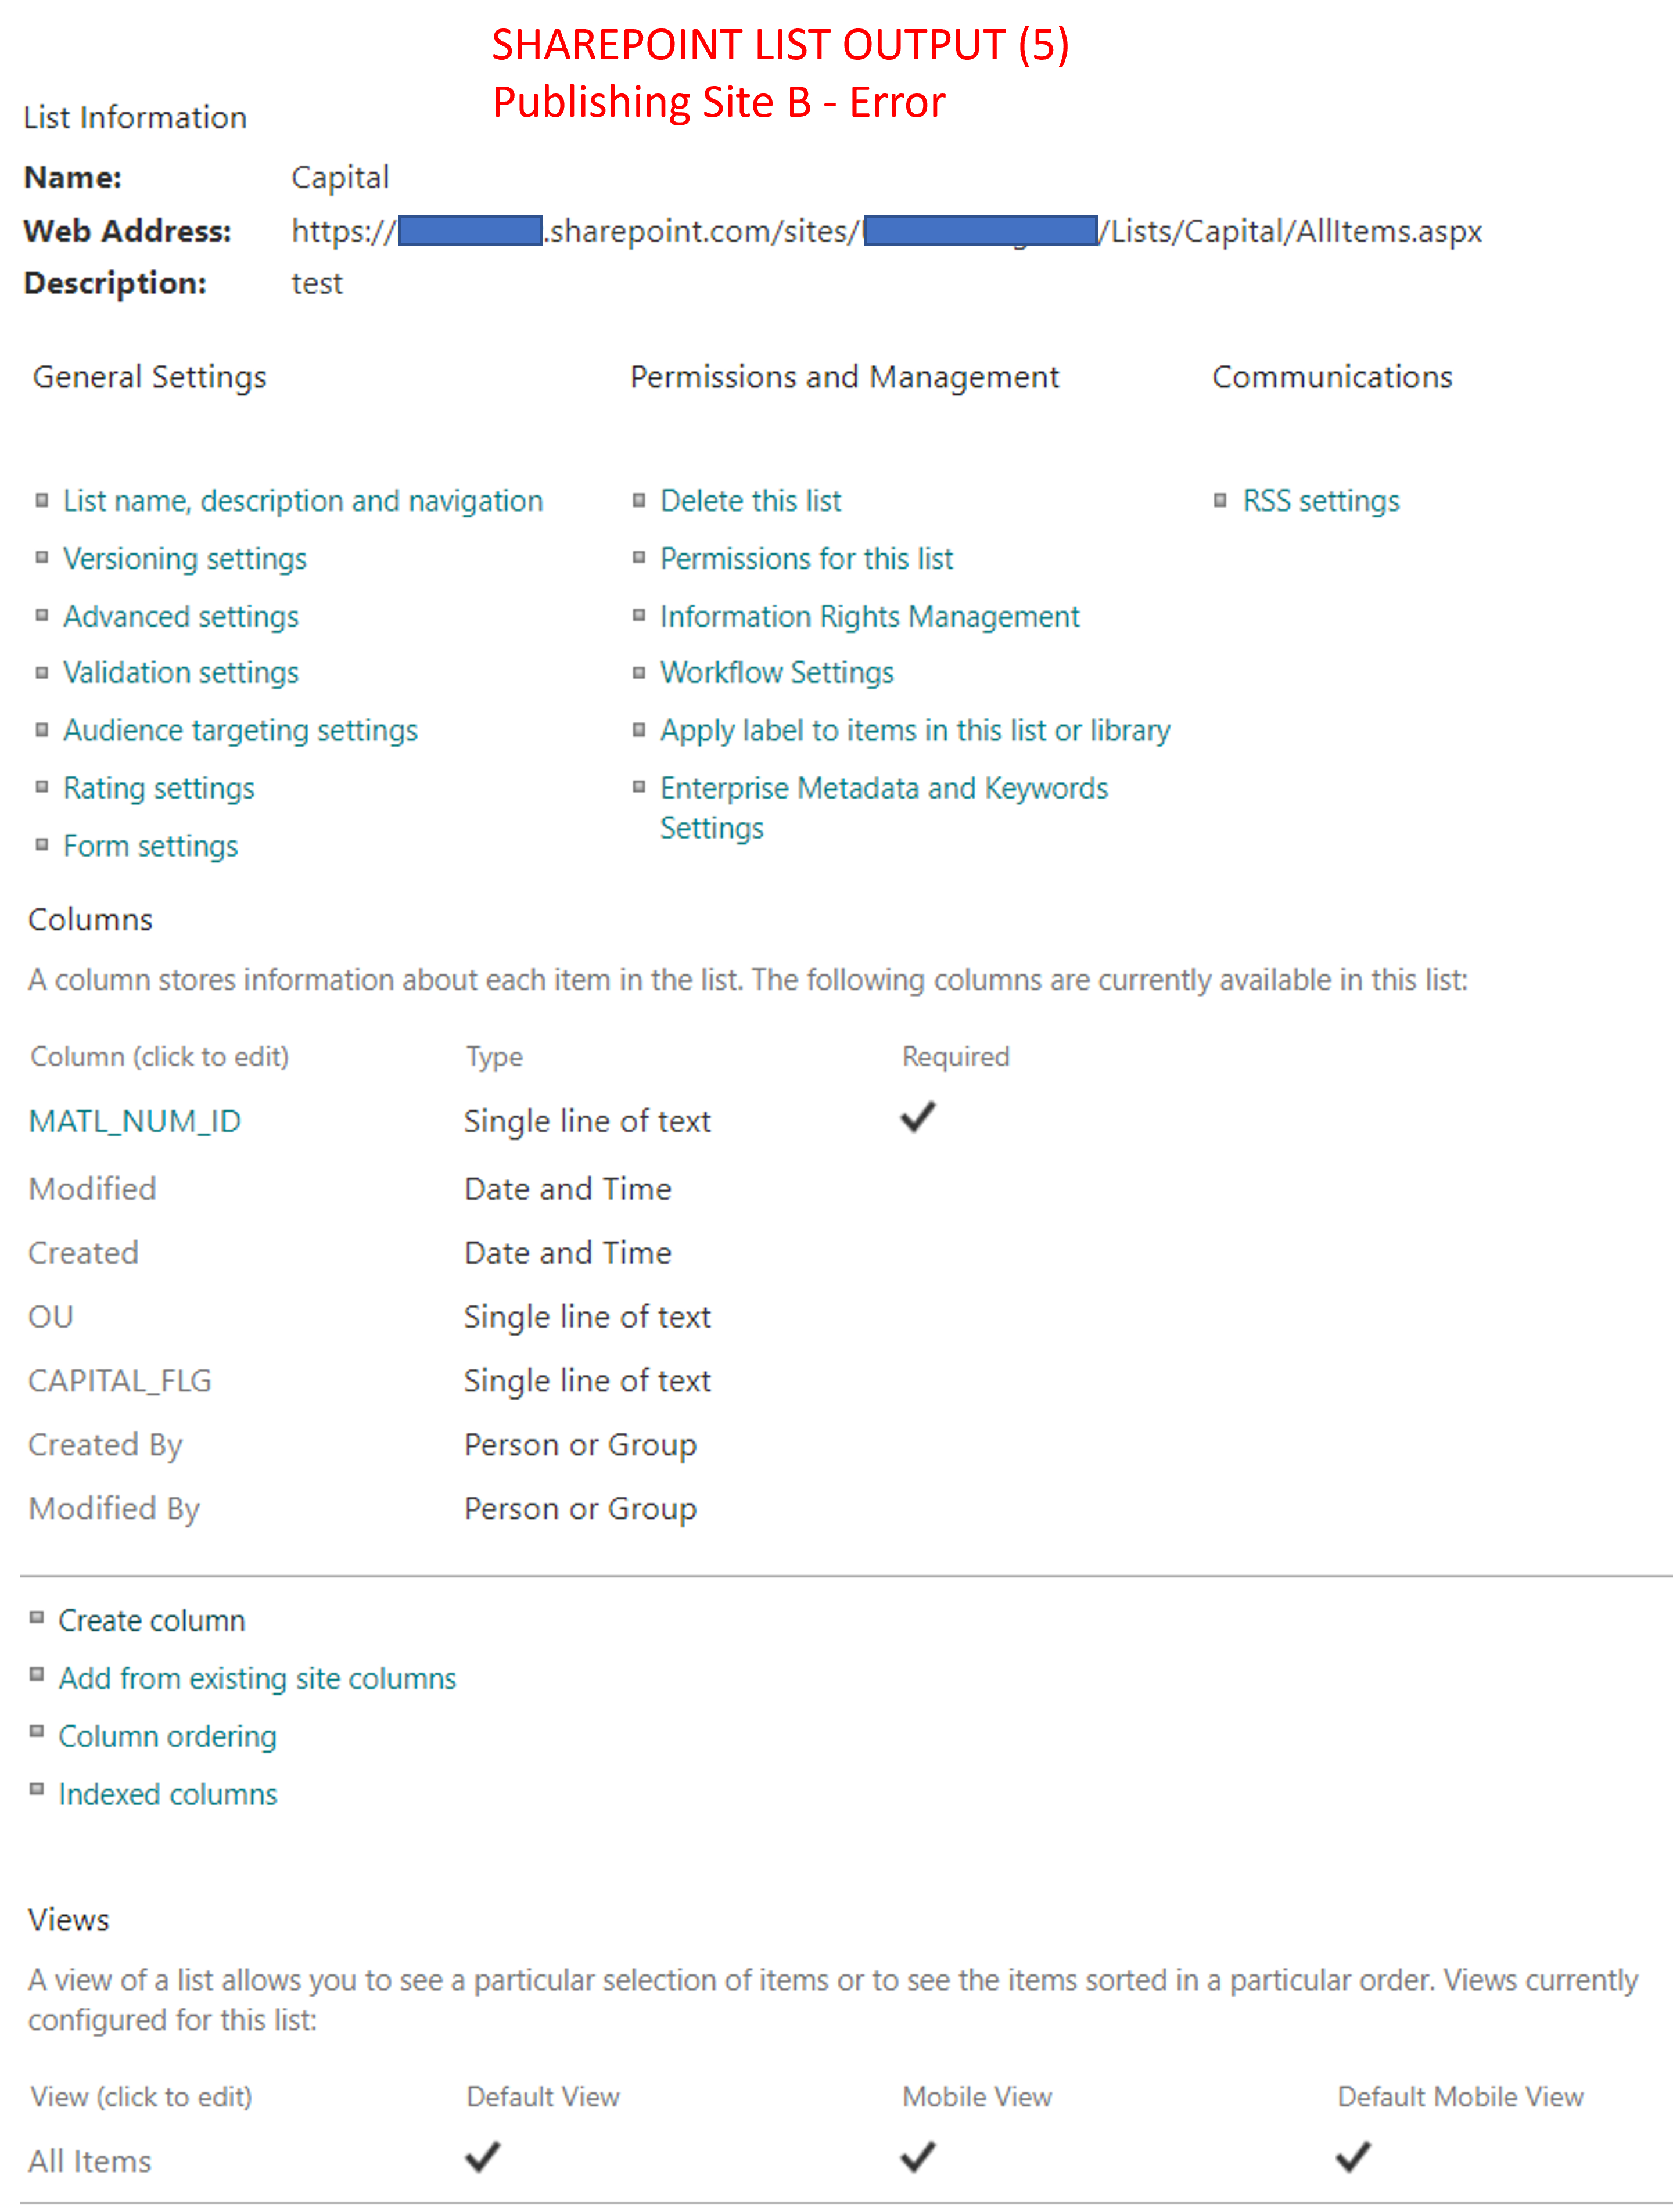1673x2212 pixels.
Task: Click Delete this list
Action: pos(750,500)
